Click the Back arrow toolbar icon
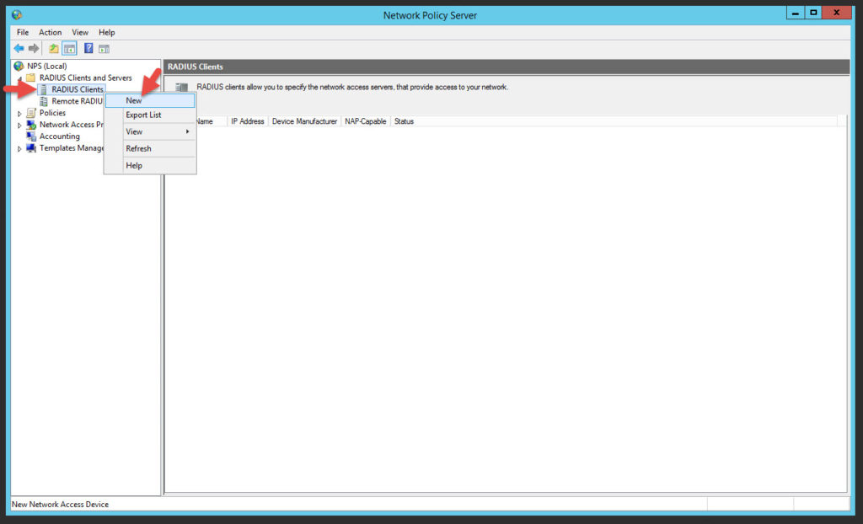 (x=19, y=49)
